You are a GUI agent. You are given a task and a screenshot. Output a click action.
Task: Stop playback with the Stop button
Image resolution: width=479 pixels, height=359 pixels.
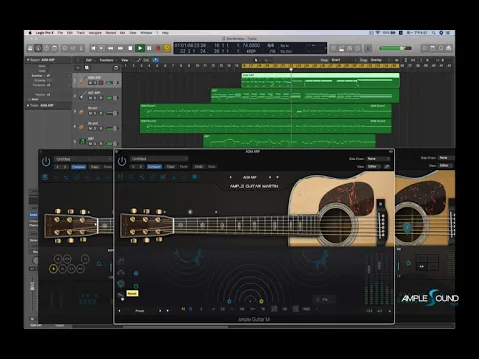coord(130,48)
